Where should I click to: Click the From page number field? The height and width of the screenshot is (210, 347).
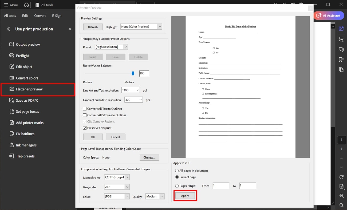(221, 186)
